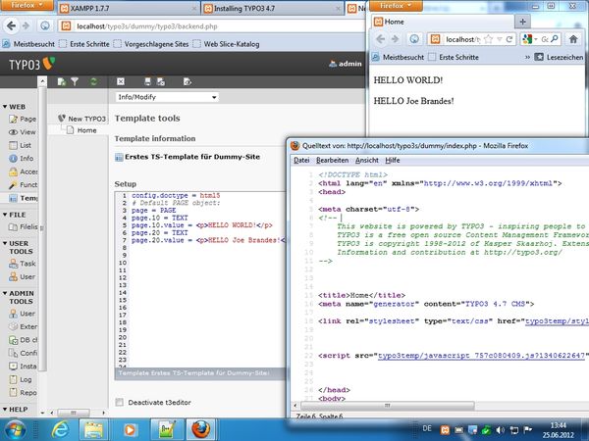This screenshot has height=441, width=589.
Task: Click the home button in the small Firefox window
Action: click(574, 38)
